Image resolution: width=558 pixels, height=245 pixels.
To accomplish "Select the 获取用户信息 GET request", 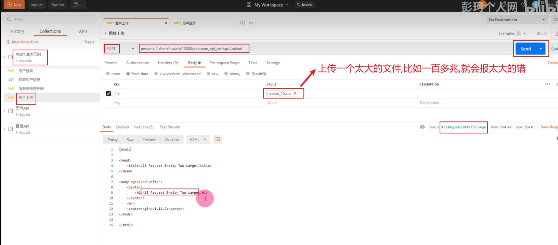I will click(x=29, y=80).
